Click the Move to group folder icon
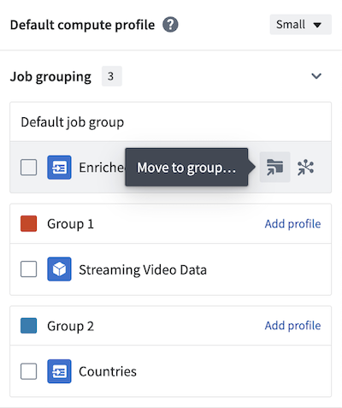 pos(274,167)
